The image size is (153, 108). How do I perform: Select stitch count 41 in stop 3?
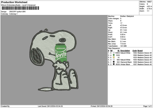119,58
